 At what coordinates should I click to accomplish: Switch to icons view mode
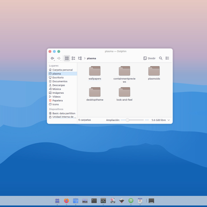point(67,58)
